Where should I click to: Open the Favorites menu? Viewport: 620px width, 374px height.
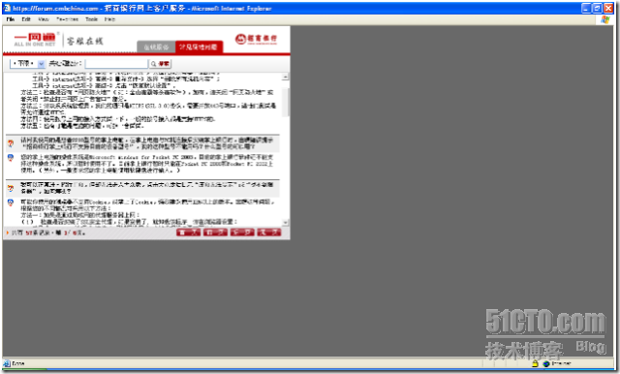click(67, 19)
